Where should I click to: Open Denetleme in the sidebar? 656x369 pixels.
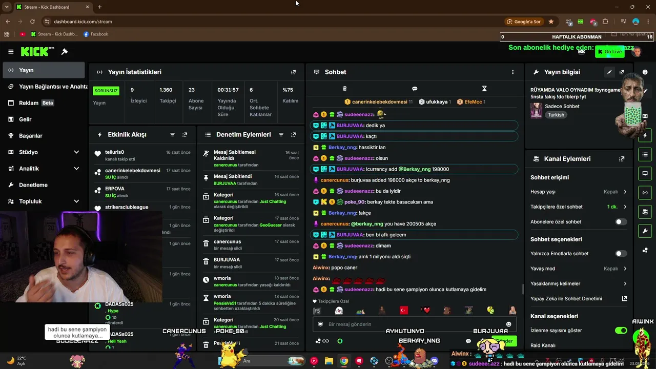(x=44, y=185)
